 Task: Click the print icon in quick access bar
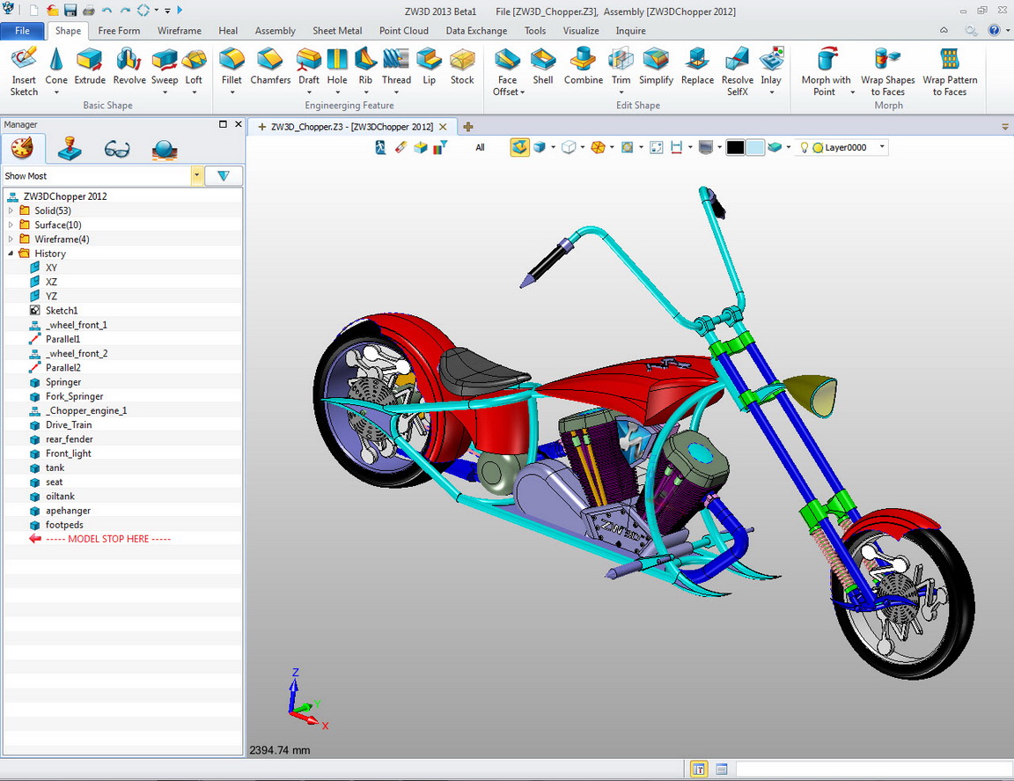click(89, 11)
